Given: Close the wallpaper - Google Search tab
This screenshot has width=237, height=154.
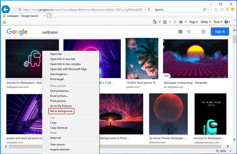Looking at the screenshot, I should [44, 16].
